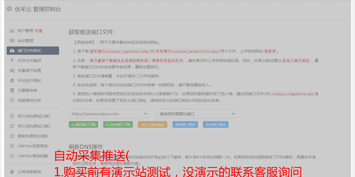Click the 刷新DNS缓存 heading

click(x=86, y=147)
